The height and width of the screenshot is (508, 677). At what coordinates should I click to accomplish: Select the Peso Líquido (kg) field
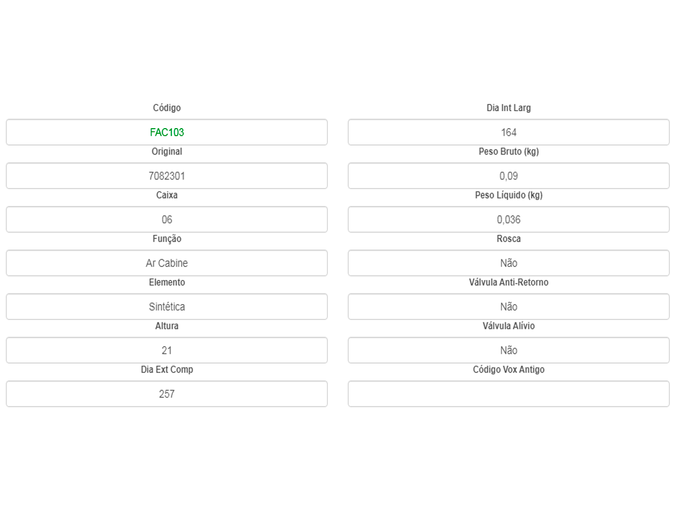tap(508, 220)
